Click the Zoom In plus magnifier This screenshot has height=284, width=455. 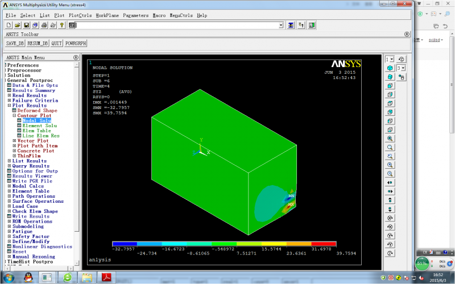click(390, 165)
